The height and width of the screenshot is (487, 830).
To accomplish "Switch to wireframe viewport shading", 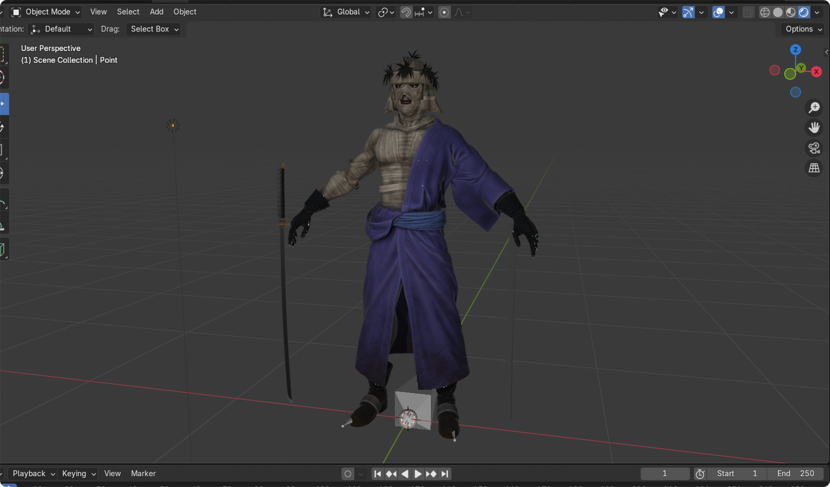I will [x=765, y=12].
